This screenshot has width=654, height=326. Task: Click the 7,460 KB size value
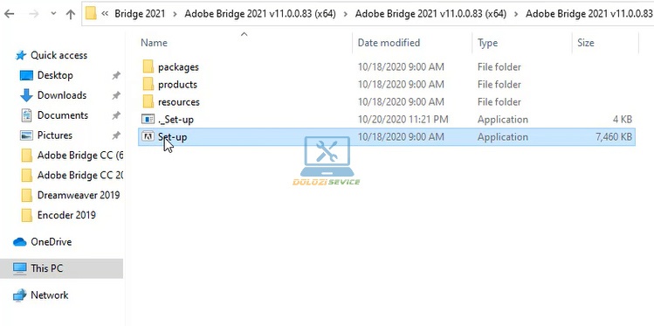[x=614, y=137]
